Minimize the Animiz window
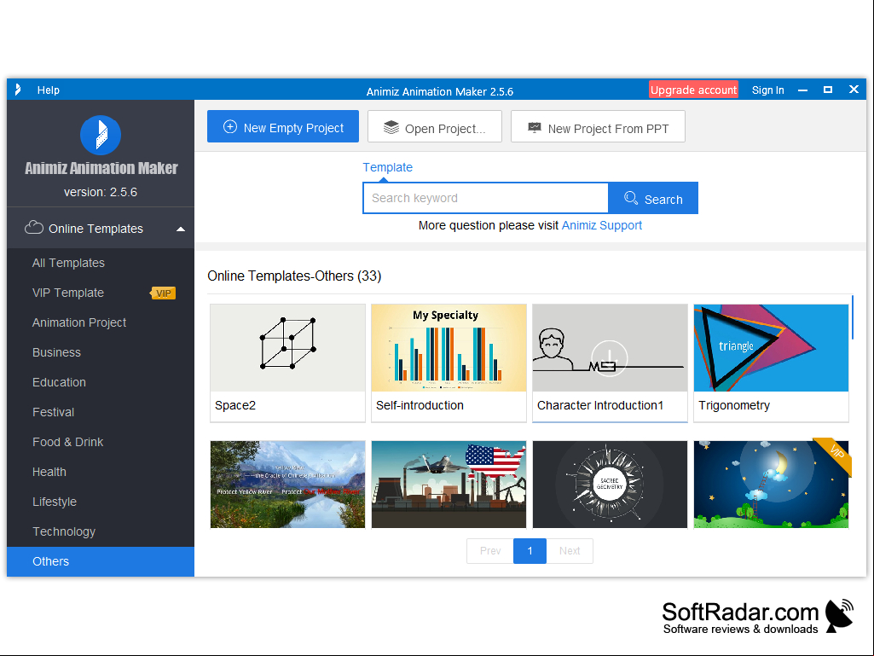This screenshot has height=656, width=874. point(802,90)
